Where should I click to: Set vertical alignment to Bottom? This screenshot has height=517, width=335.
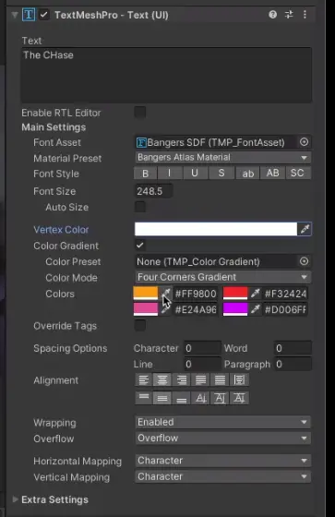click(182, 398)
